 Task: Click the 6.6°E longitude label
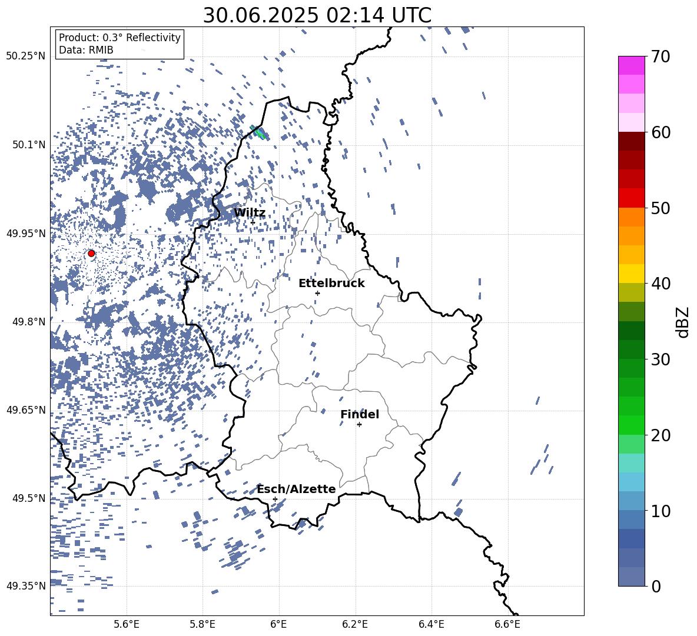click(x=507, y=624)
